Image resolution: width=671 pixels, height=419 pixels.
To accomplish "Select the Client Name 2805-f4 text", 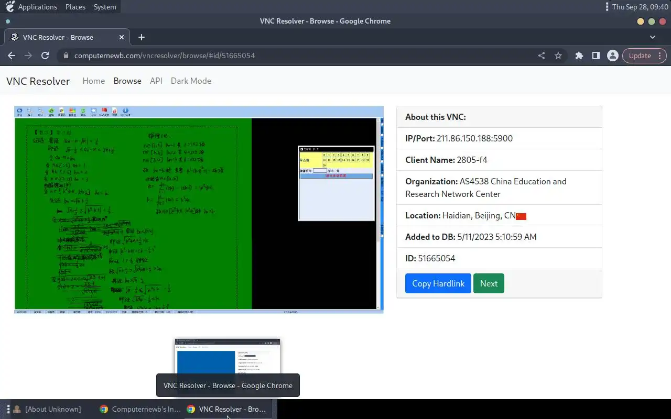I will tap(472, 160).
